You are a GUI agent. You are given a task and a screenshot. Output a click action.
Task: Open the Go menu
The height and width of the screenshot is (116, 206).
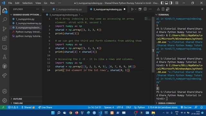coord(45,3)
